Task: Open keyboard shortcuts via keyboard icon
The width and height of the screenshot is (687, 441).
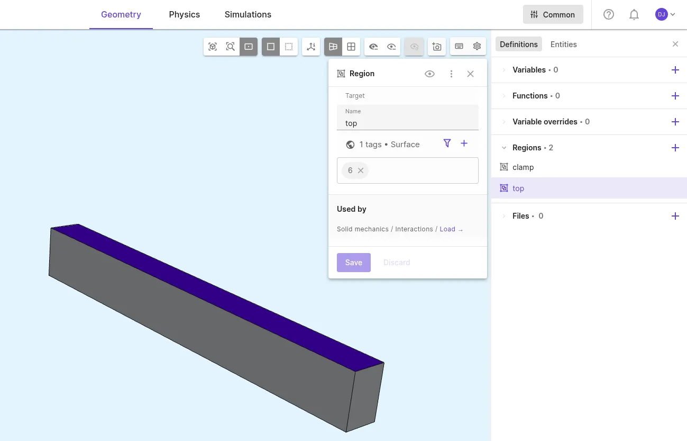Action: point(459,47)
